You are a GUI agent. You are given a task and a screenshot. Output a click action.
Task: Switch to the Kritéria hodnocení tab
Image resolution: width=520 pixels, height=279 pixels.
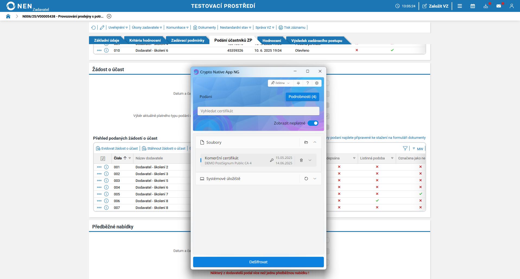tap(145, 40)
